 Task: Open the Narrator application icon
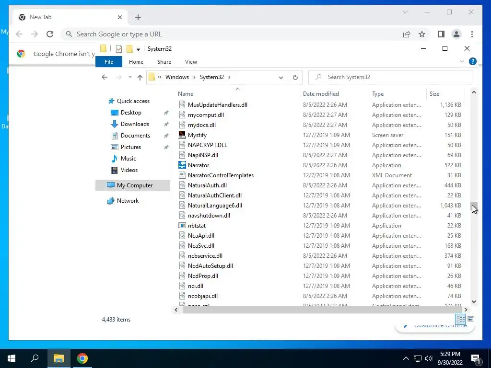coord(182,165)
